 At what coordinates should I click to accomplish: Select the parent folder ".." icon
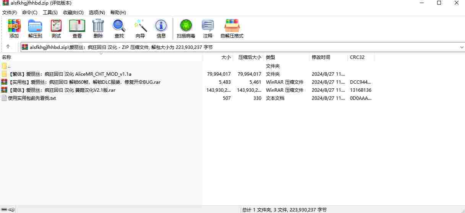[4, 66]
